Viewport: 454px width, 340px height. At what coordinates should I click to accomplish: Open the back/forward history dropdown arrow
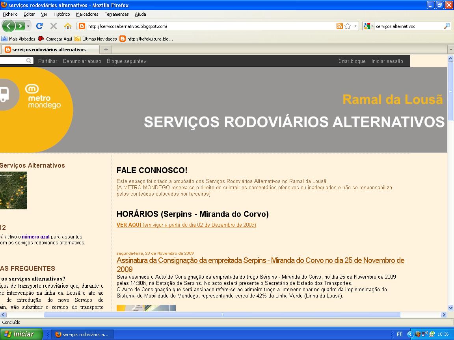[x=28, y=26]
